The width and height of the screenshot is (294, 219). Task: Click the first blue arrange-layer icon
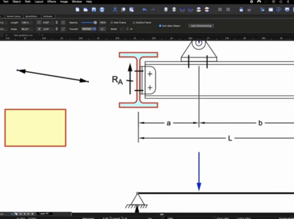tap(182, 10)
